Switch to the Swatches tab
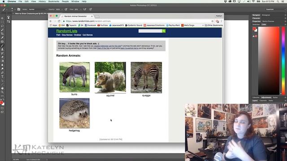 tap(256, 24)
